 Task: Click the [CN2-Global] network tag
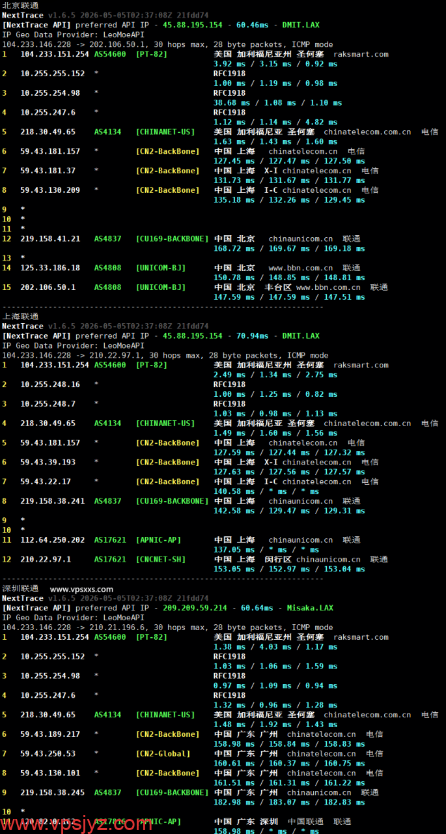(x=163, y=754)
